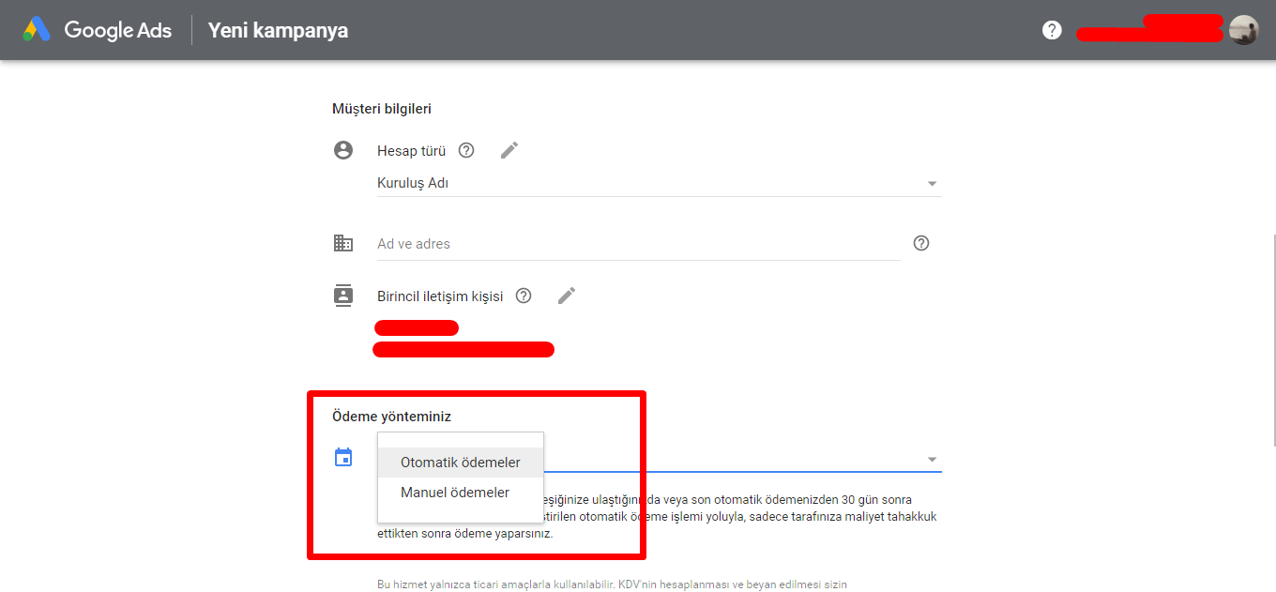Image resolution: width=1276 pixels, height=592 pixels.
Task: Click the person icon beside Hesap türü
Action: coord(343,150)
